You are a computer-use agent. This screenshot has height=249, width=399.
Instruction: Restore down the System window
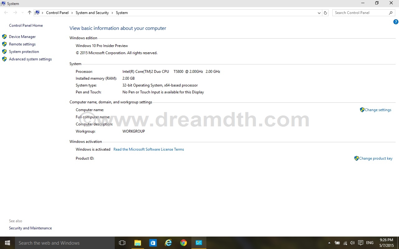click(377, 3)
